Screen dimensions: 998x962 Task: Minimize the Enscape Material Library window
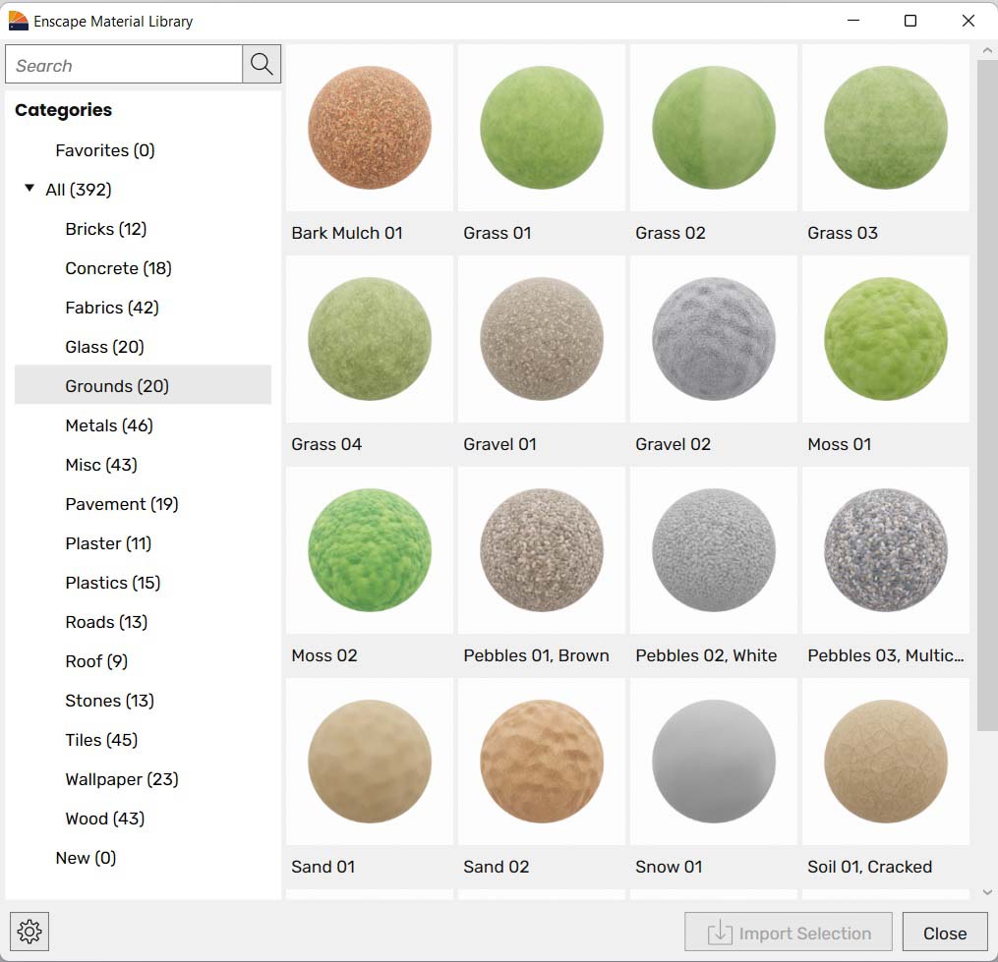(x=852, y=21)
